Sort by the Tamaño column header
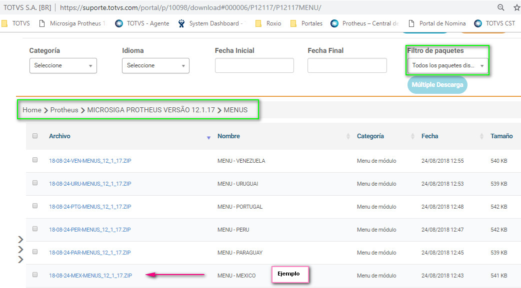This screenshot has height=288, width=521. pos(501,136)
